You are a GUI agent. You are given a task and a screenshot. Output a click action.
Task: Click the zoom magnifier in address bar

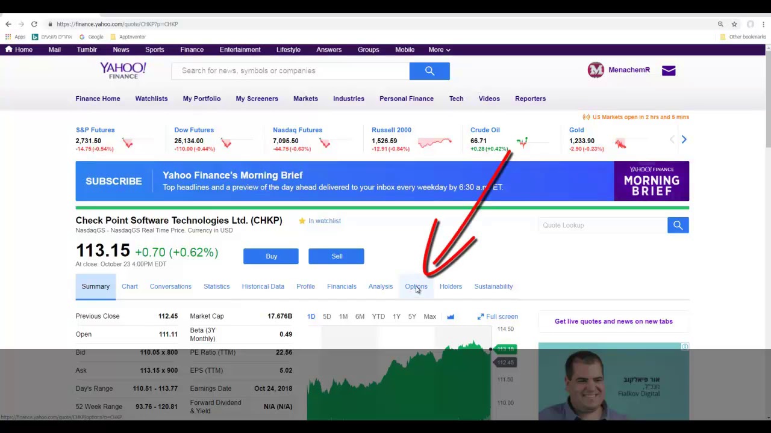720,24
